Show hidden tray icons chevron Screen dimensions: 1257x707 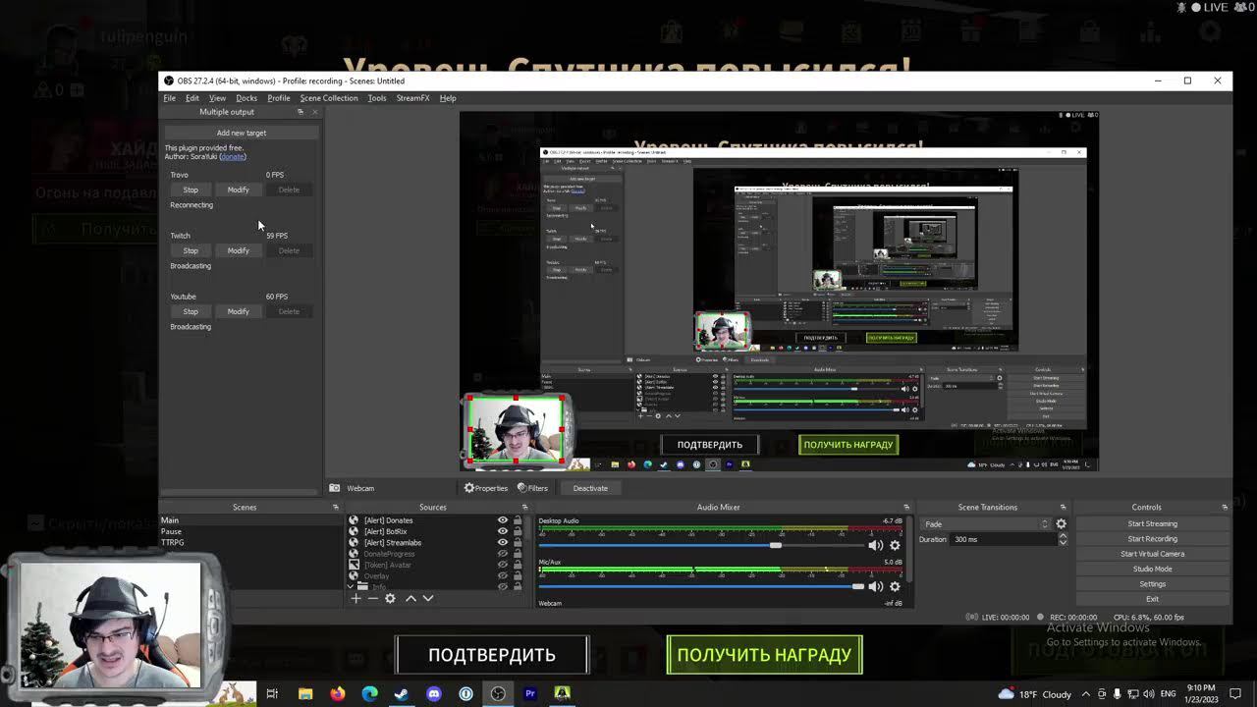[x=1087, y=693]
